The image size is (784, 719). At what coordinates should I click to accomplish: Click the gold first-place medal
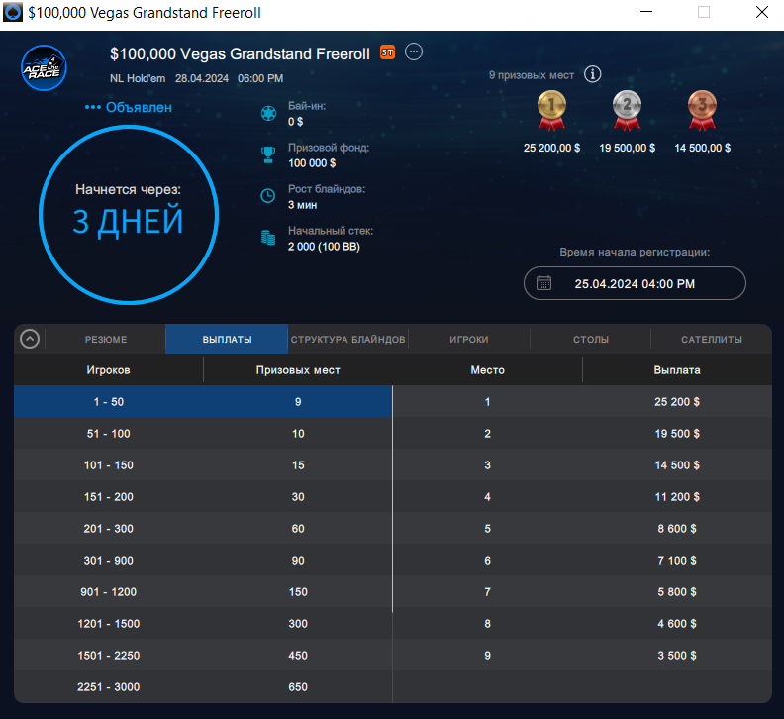tap(551, 110)
